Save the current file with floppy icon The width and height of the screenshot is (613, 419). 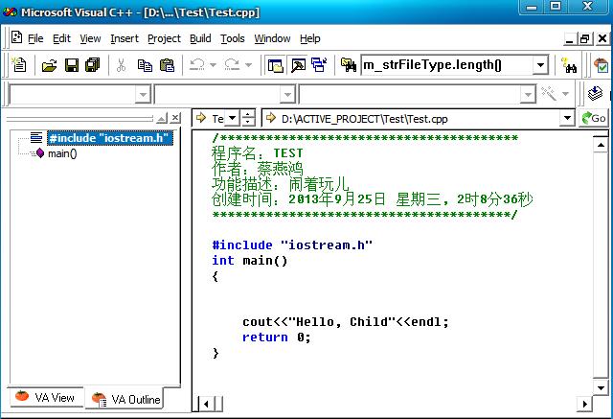click(x=72, y=65)
